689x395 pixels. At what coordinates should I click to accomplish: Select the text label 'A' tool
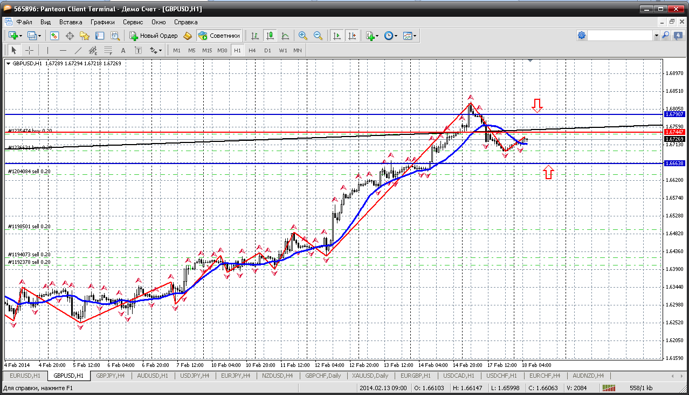tap(123, 50)
